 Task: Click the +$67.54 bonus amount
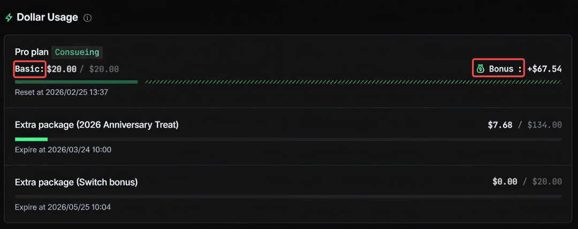[x=544, y=68]
